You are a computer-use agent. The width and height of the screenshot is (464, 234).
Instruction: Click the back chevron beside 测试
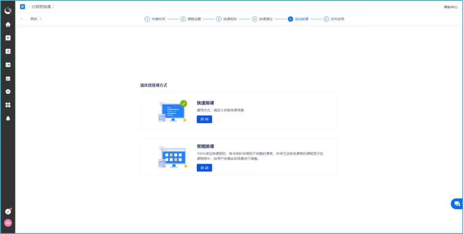point(22,19)
